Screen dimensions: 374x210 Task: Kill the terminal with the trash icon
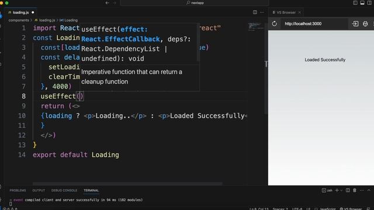(x=355, y=190)
